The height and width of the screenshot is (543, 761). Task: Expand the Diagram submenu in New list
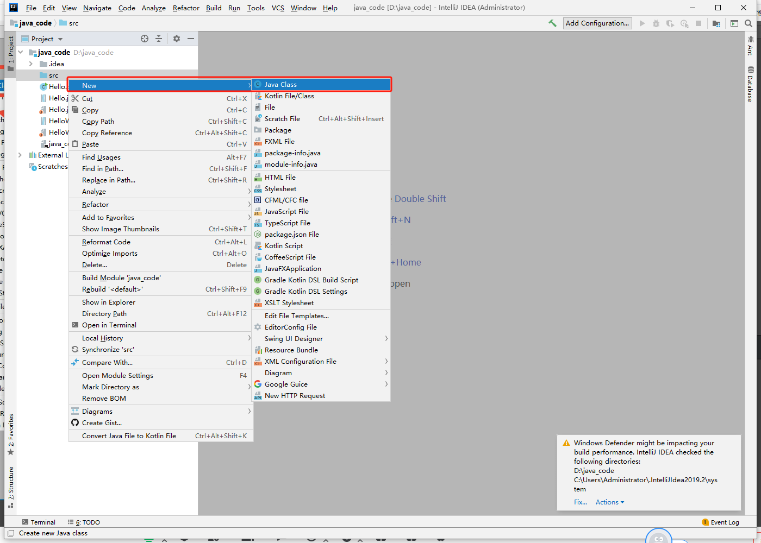tap(321, 373)
